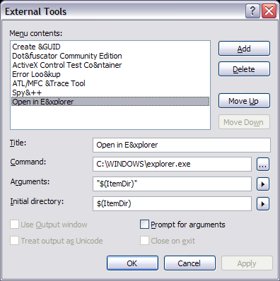Click the Add button
Screen dimensions: 280x281
coord(244,49)
